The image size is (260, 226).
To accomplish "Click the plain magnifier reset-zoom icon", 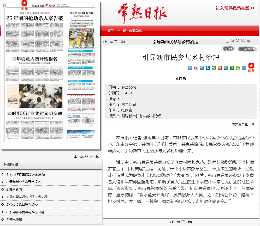I will click(238, 41).
